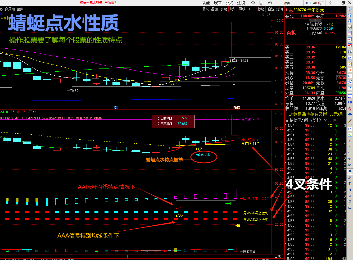Click the chat bubble icon in top bar
The image size is (353, 260).
pos(253,3)
